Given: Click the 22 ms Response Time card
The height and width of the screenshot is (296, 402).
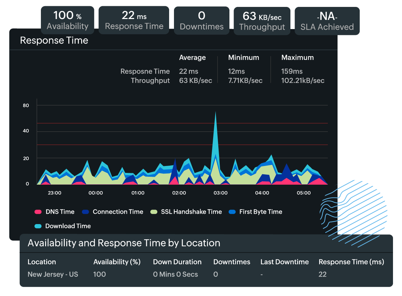Looking at the screenshot, I should 133,20.
